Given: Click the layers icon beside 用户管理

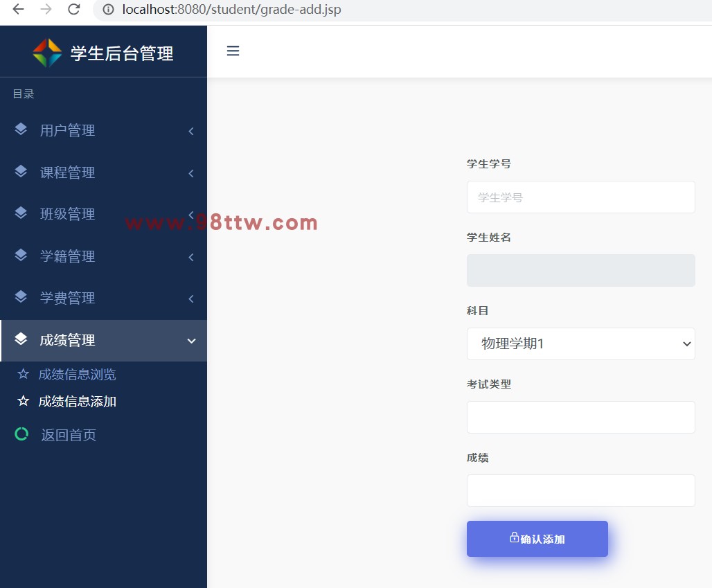Looking at the screenshot, I should [x=21, y=130].
